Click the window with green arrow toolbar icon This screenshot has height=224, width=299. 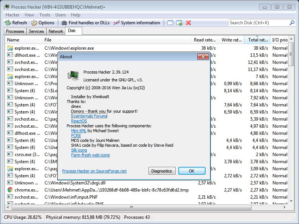(179, 23)
